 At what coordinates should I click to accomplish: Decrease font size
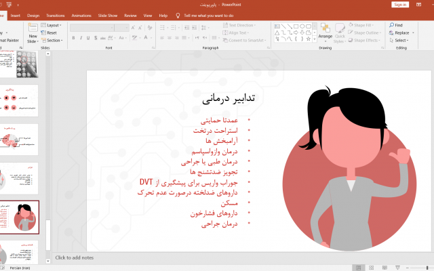click(140, 28)
